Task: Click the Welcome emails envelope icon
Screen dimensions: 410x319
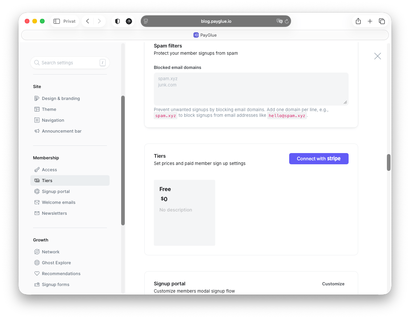Action: [x=37, y=202]
